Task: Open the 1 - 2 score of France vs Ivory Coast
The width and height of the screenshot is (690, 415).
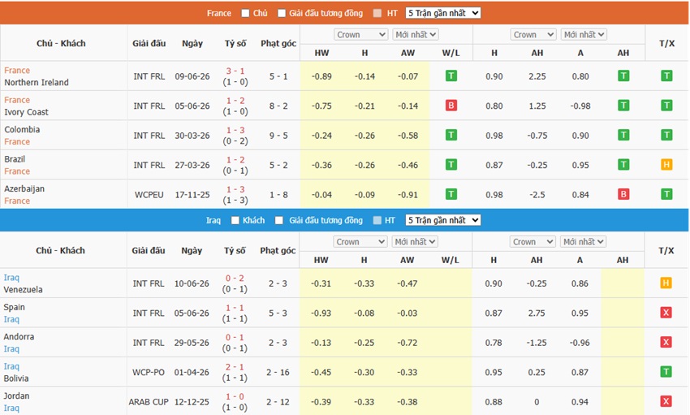Action: pyautogui.click(x=235, y=101)
